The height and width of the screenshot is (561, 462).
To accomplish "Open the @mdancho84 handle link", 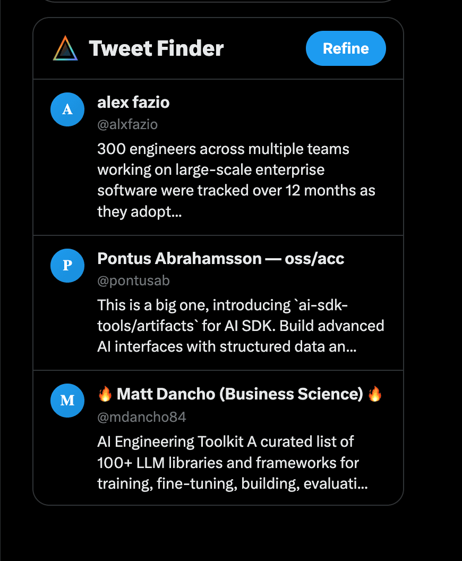I will tap(141, 418).
